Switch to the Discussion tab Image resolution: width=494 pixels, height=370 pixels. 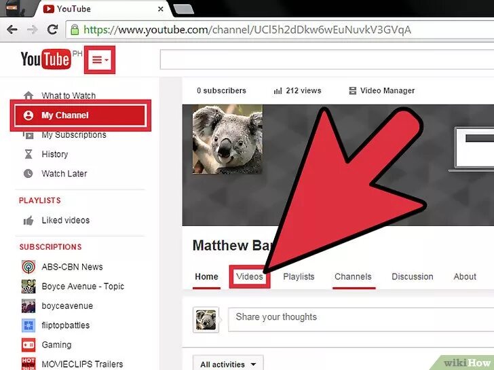point(413,277)
